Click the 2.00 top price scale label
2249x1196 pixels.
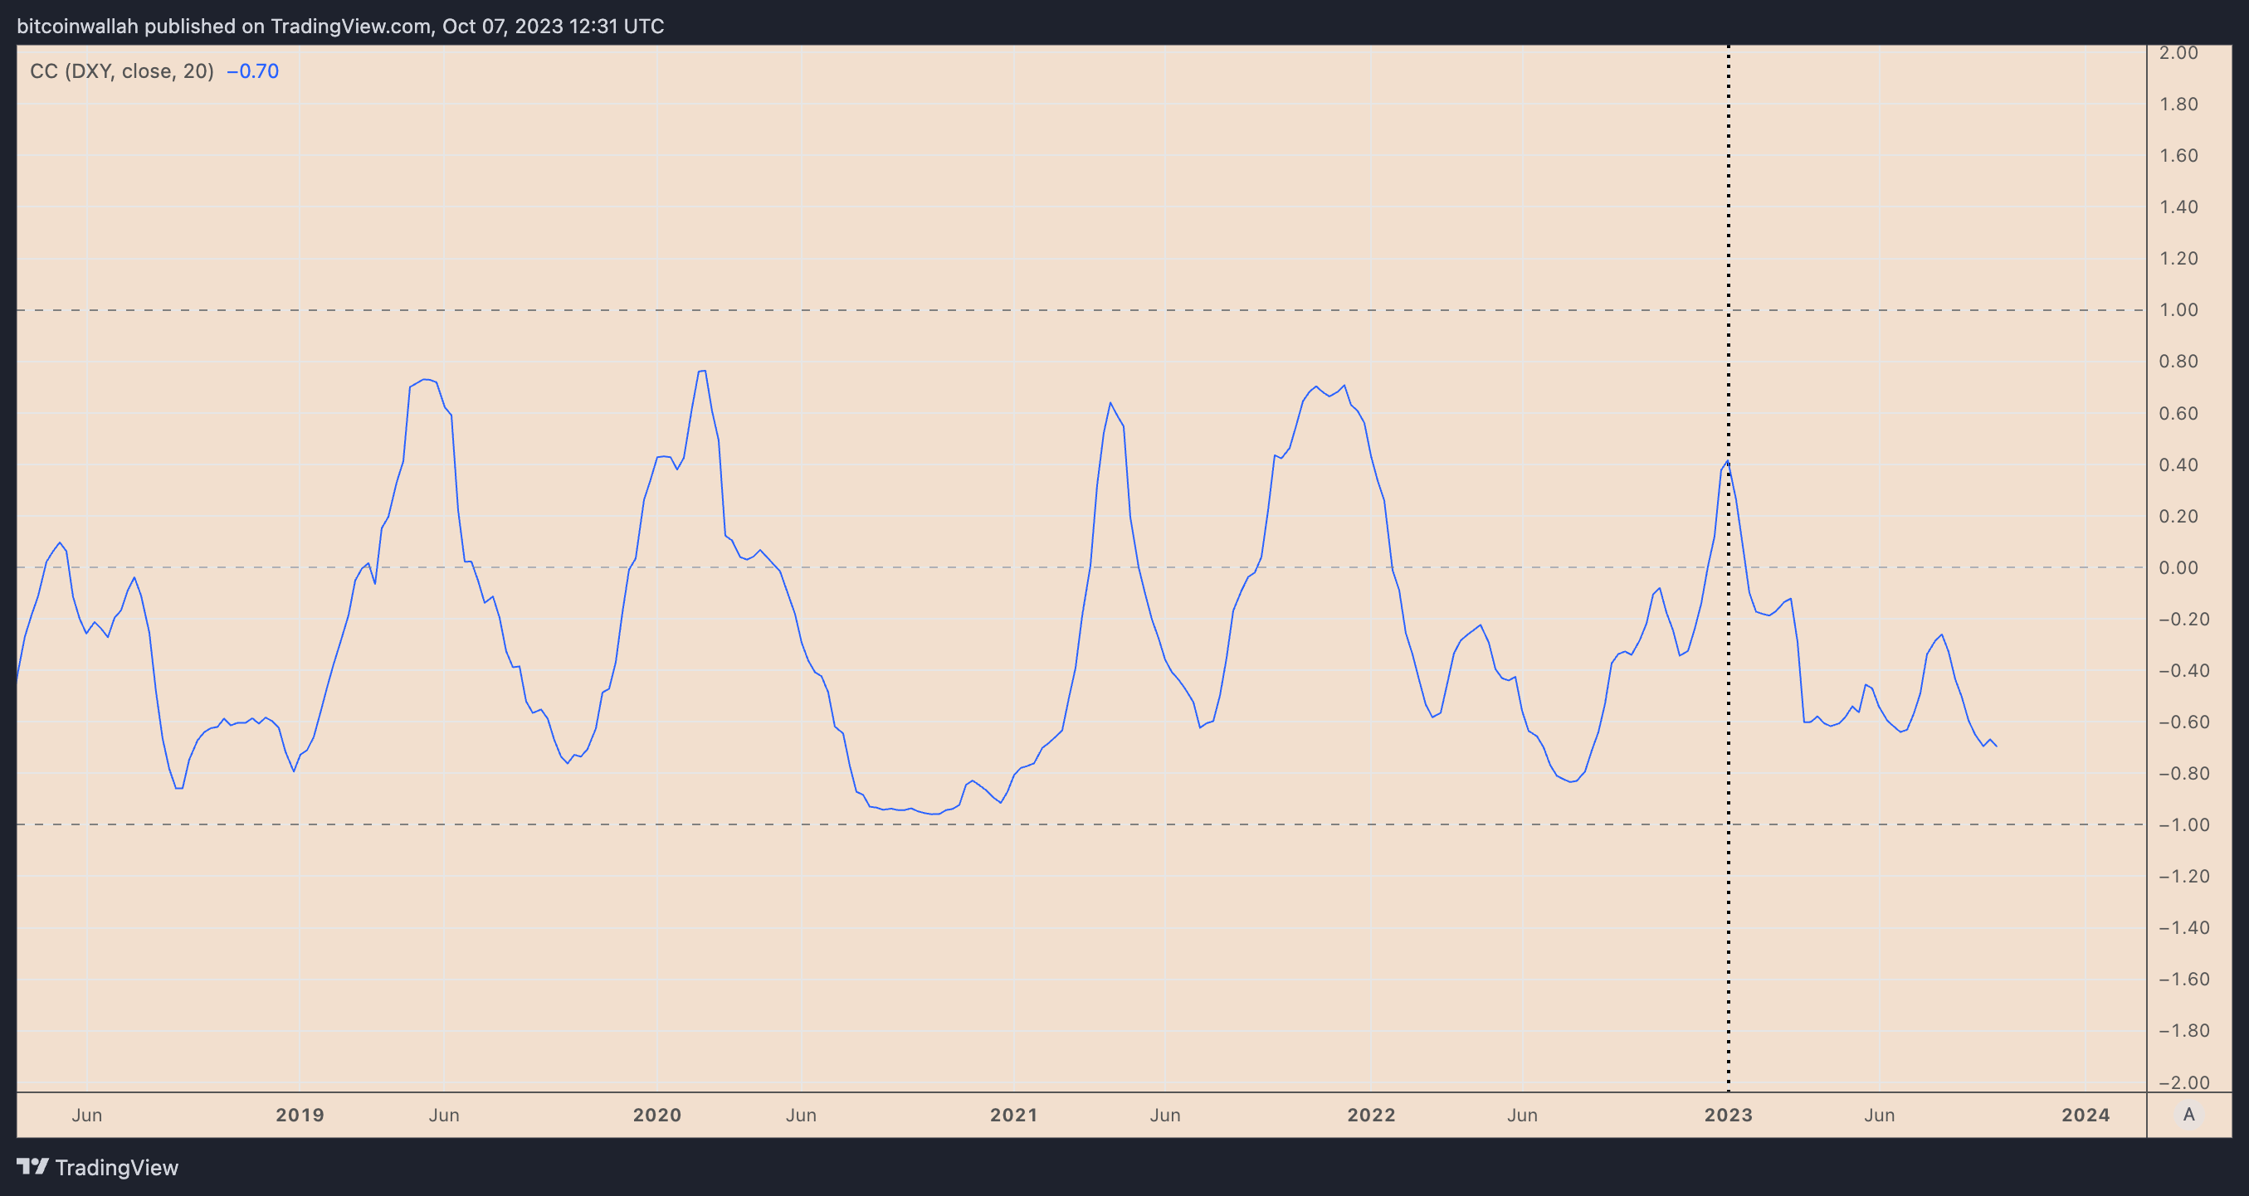coord(2178,53)
